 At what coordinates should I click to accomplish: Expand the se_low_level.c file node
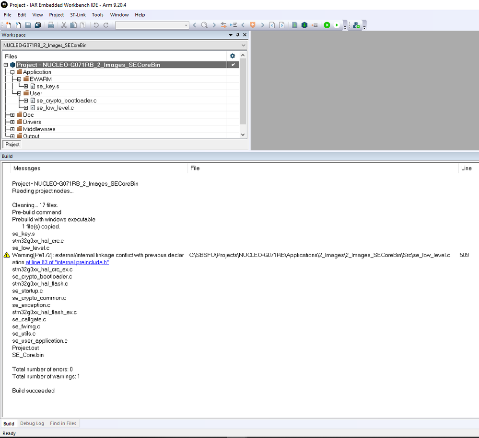[x=26, y=108]
